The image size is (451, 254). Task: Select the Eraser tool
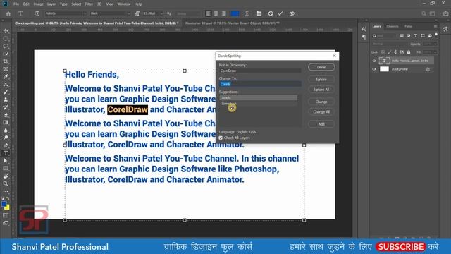pyautogui.click(x=6, y=115)
